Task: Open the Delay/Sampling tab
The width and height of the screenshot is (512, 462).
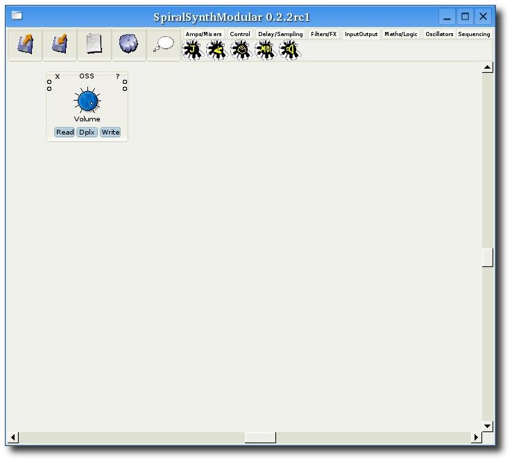Action: click(x=280, y=34)
